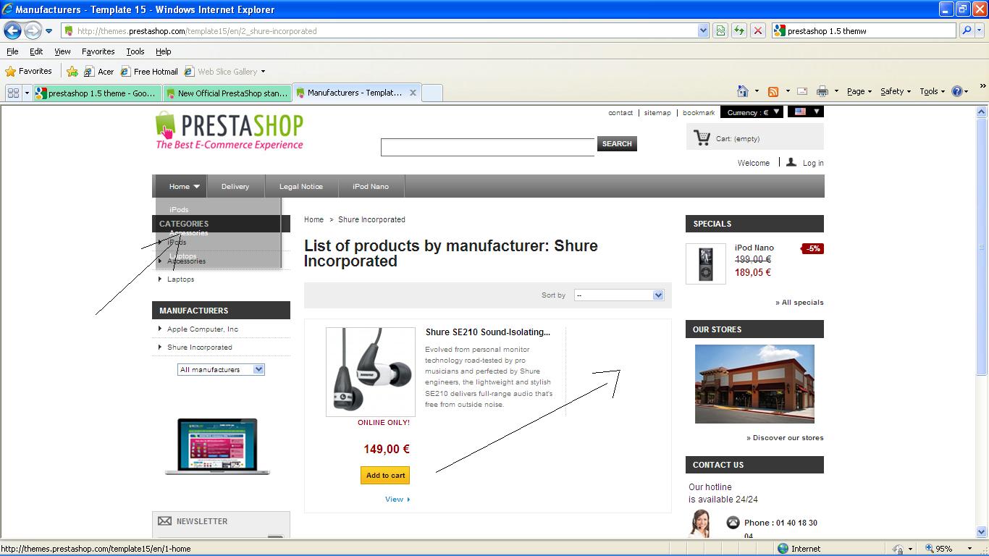The height and width of the screenshot is (556, 989).
Task: Click the Add to cart button
Action: (x=385, y=475)
